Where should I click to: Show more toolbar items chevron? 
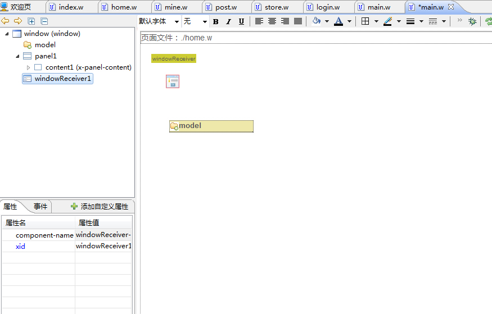(x=460, y=20)
